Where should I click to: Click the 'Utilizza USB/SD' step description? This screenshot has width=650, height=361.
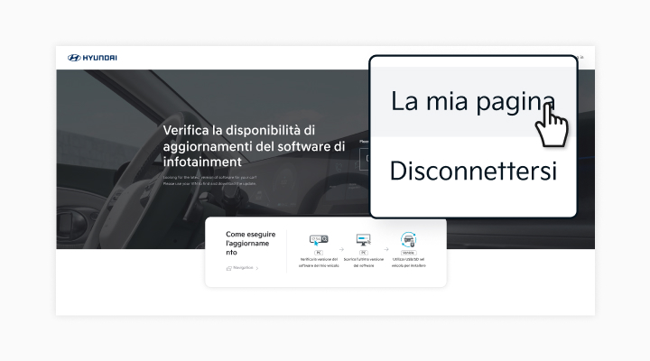click(x=408, y=263)
